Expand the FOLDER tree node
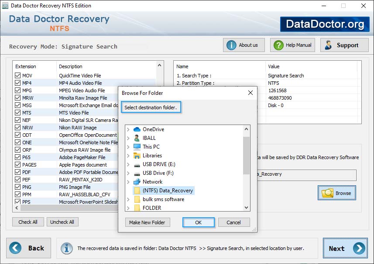The width and height of the screenshot is (374, 264). pyautogui.click(x=128, y=208)
